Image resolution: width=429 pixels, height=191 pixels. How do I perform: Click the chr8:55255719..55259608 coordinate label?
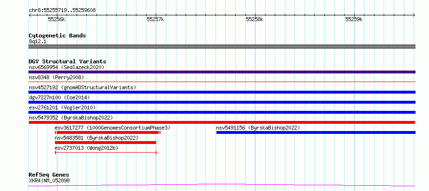62,11
